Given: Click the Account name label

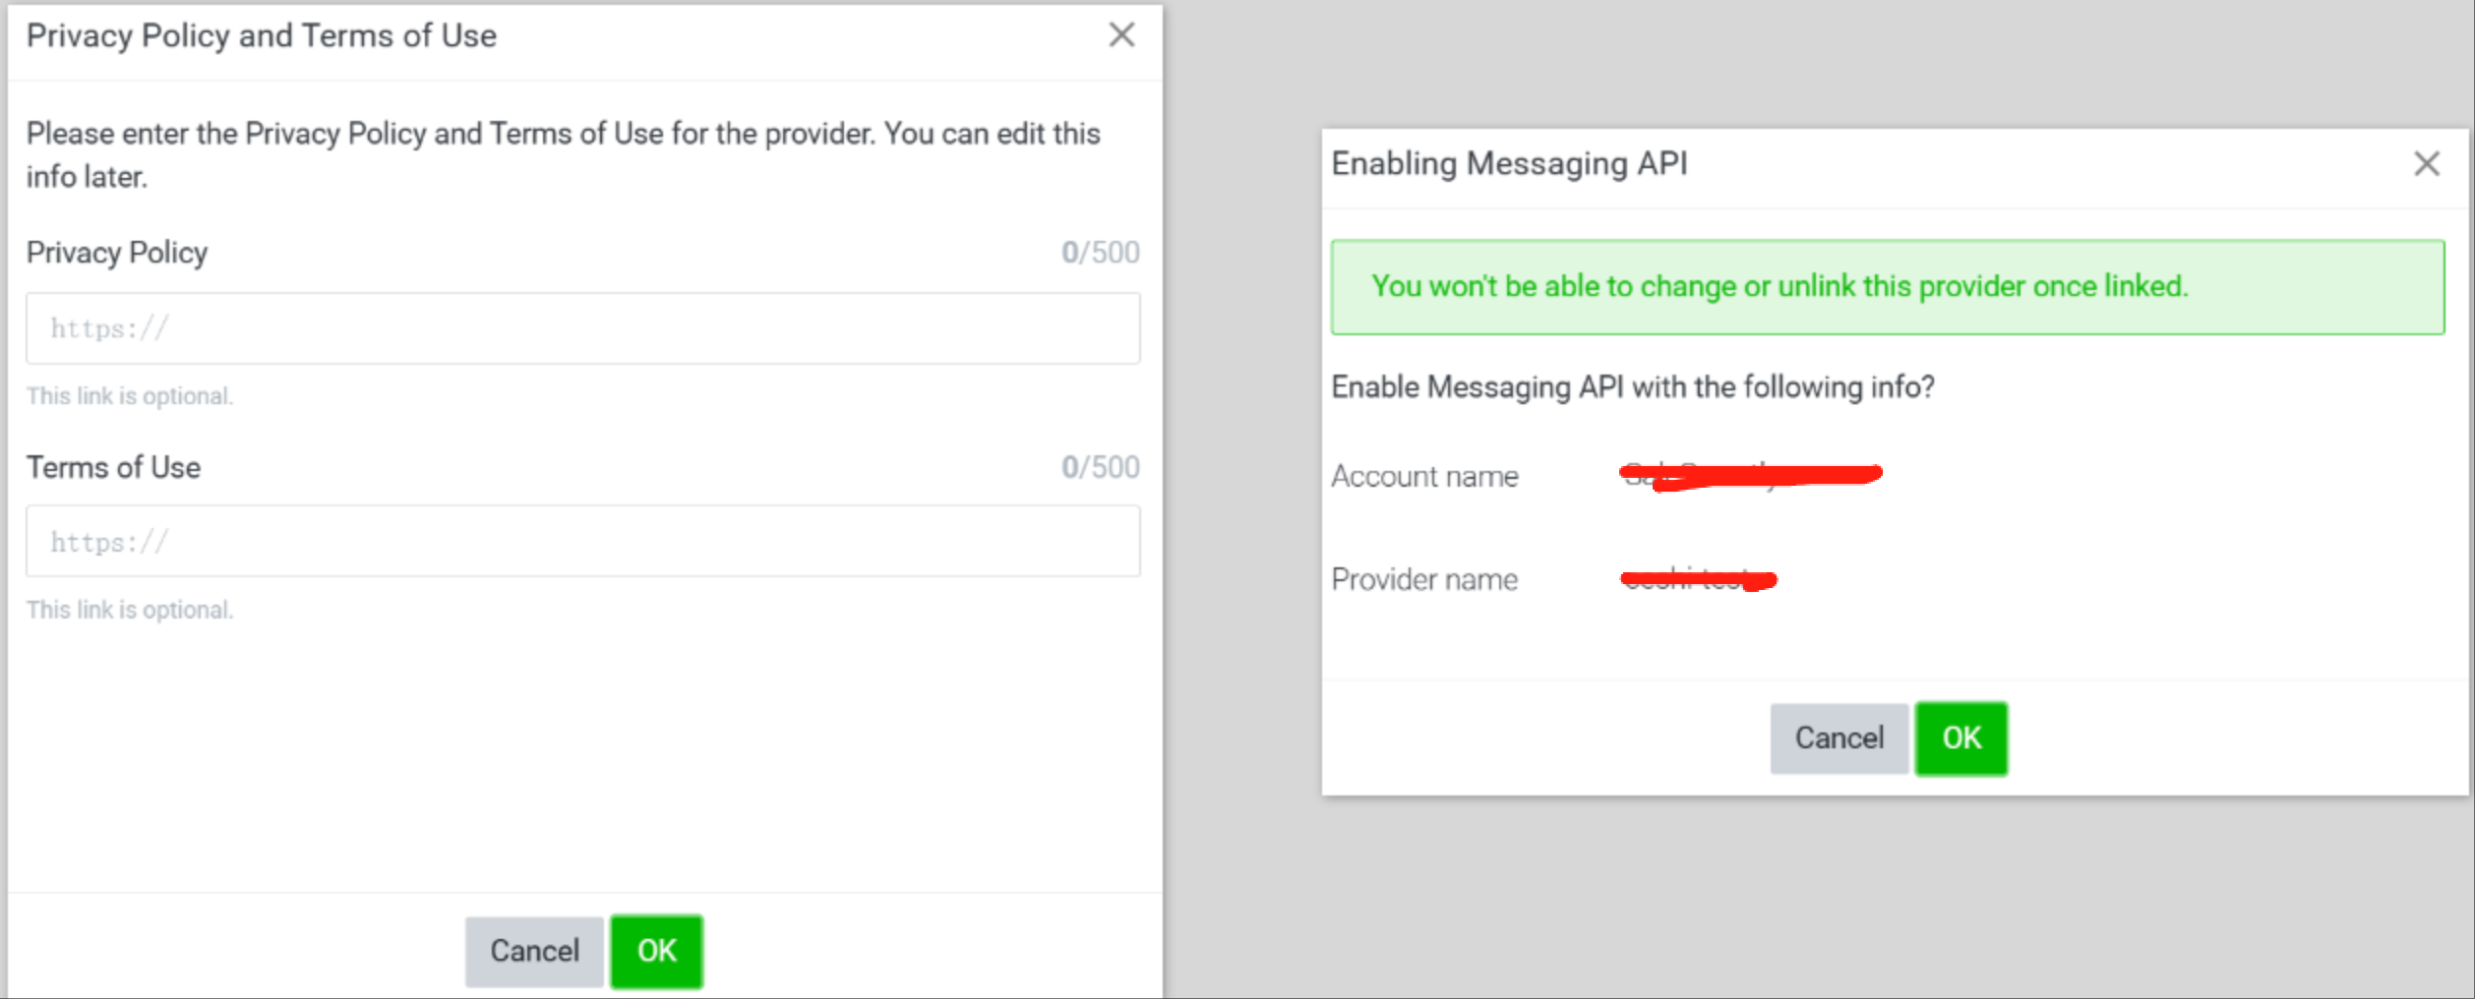Looking at the screenshot, I should click(1424, 477).
